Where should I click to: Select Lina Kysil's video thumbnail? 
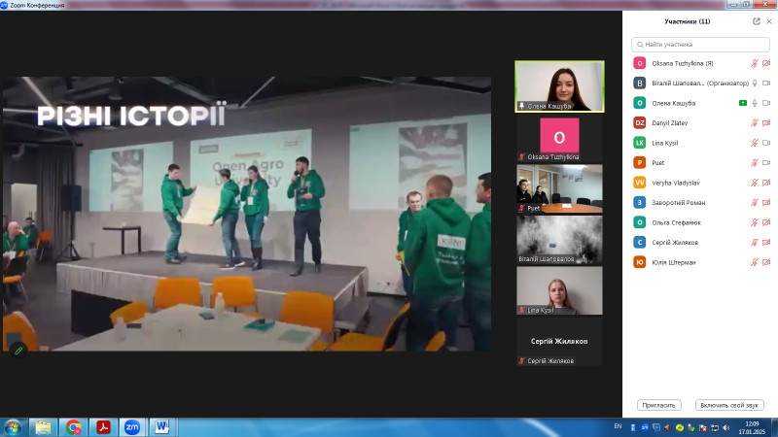pos(559,291)
